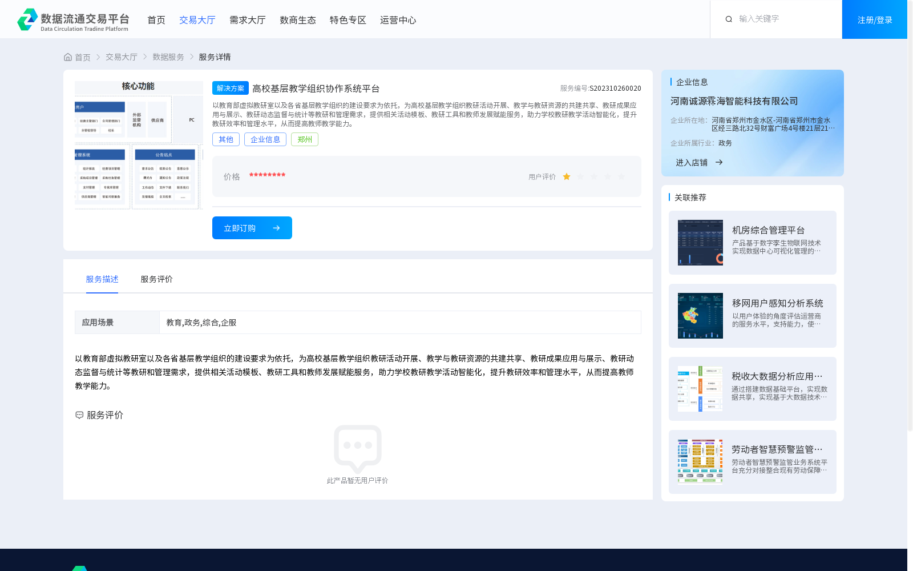Viewport: 913px width, 571px height.
Task: Select the third rating star
Action: pos(594,177)
